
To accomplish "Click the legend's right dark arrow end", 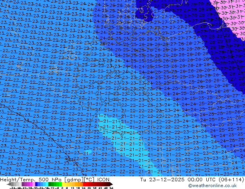I will pyautogui.click(x=111, y=184).
